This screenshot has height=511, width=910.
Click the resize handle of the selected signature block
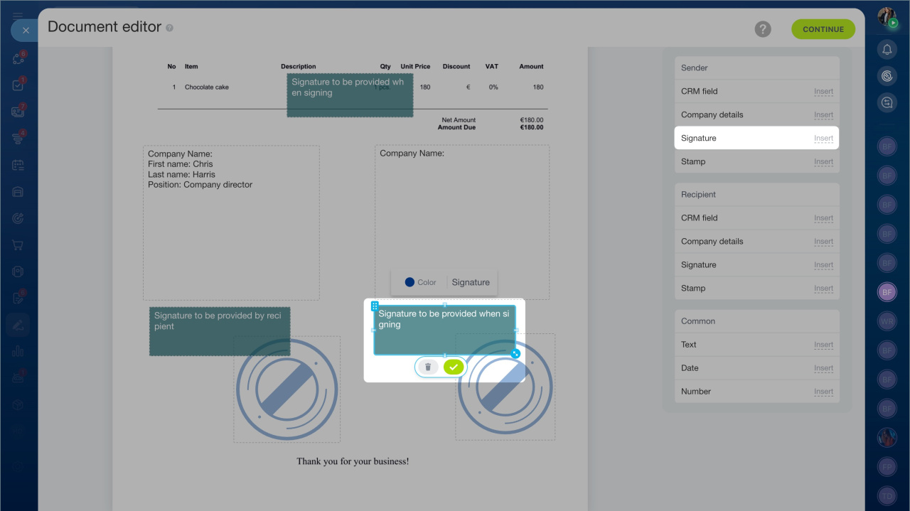[515, 353]
